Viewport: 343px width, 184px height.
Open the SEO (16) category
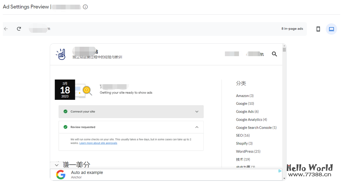(x=243, y=135)
